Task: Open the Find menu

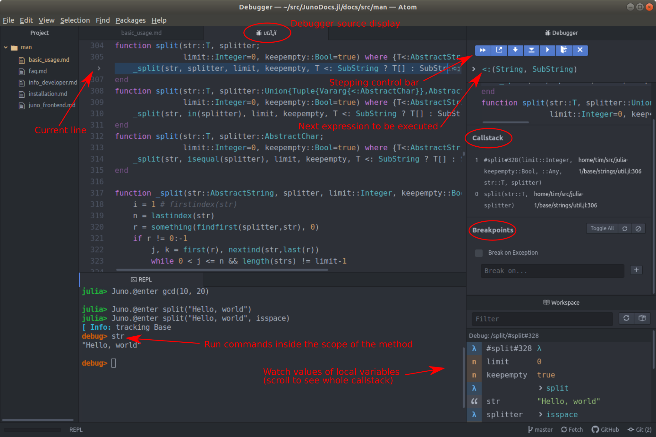Action: click(x=103, y=20)
